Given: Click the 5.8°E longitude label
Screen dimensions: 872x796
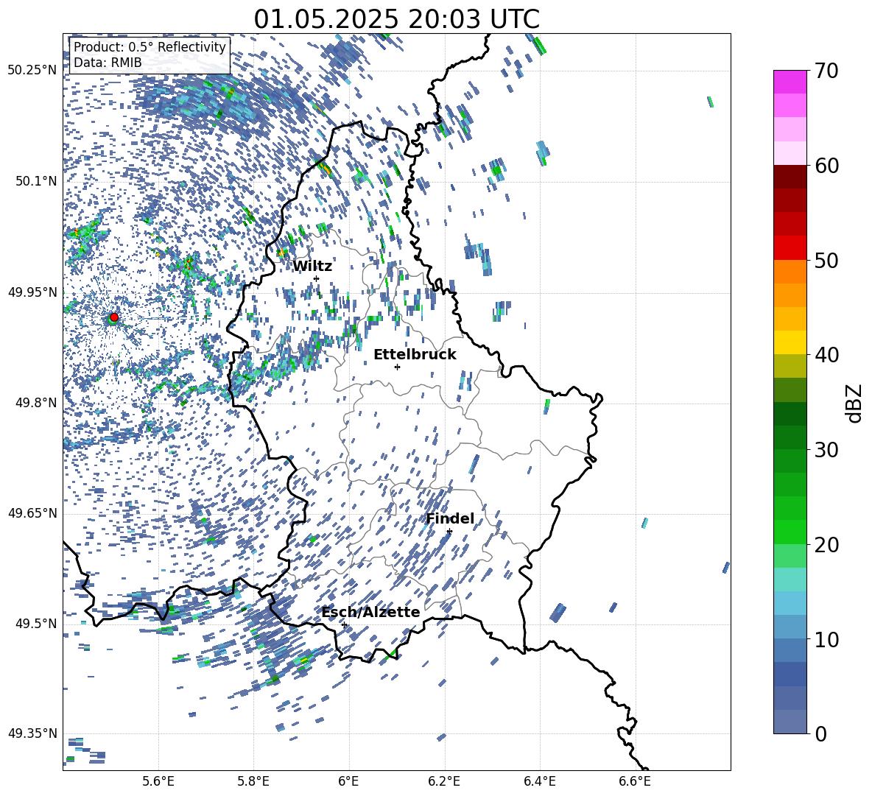Looking at the screenshot, I should [253, 781].
